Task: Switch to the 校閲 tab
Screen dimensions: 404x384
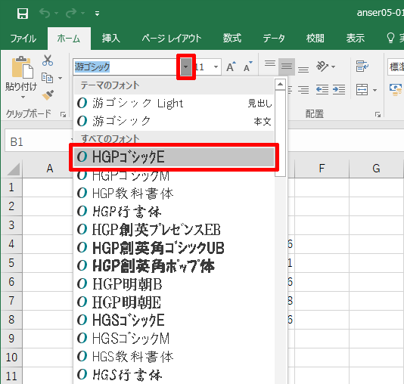Action: pos(315,39)
